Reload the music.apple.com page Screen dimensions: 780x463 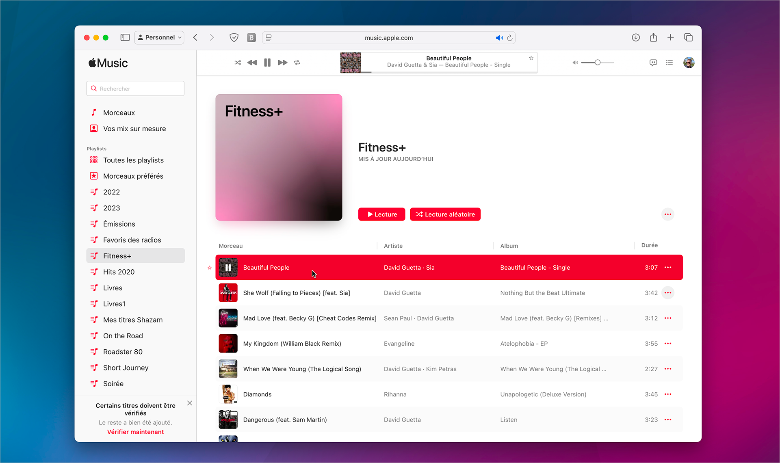510,38
